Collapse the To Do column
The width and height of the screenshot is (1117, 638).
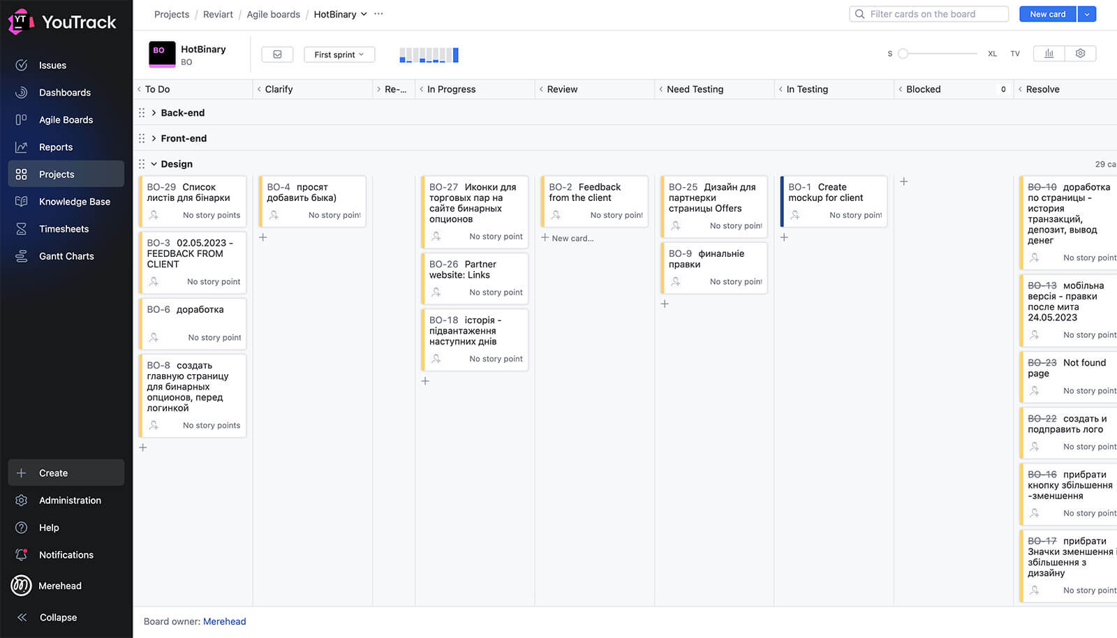139,89
